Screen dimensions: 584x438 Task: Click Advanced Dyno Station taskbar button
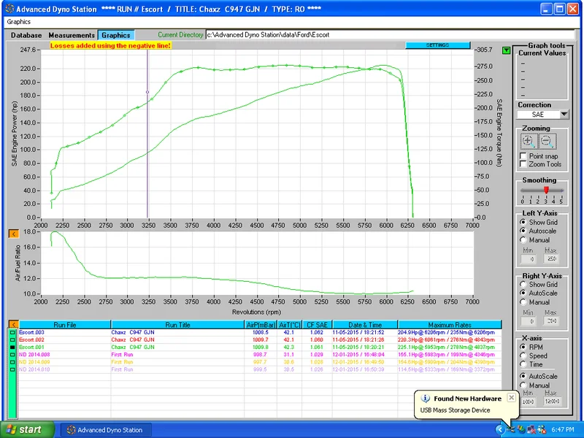point(106,430)
